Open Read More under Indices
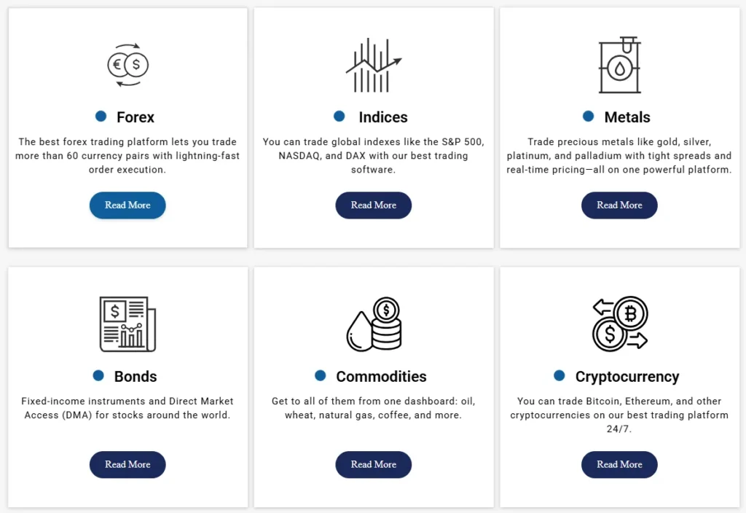The width and height of the screenshot is (746, 513). click(373, 205)
